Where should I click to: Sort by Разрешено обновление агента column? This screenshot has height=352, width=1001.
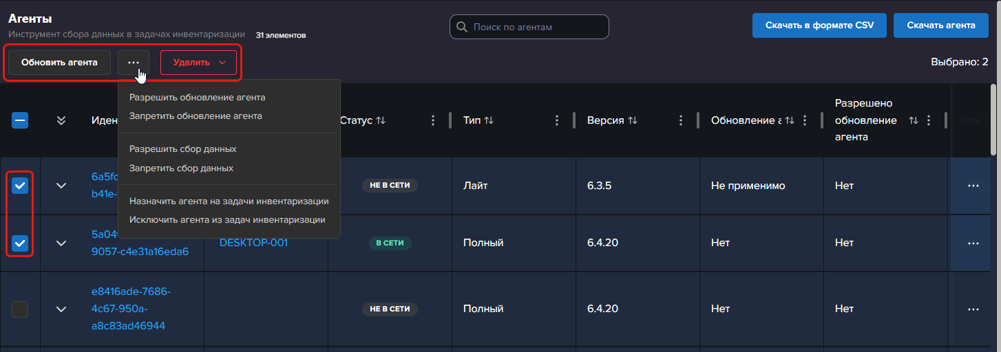[x=914, y=120]
